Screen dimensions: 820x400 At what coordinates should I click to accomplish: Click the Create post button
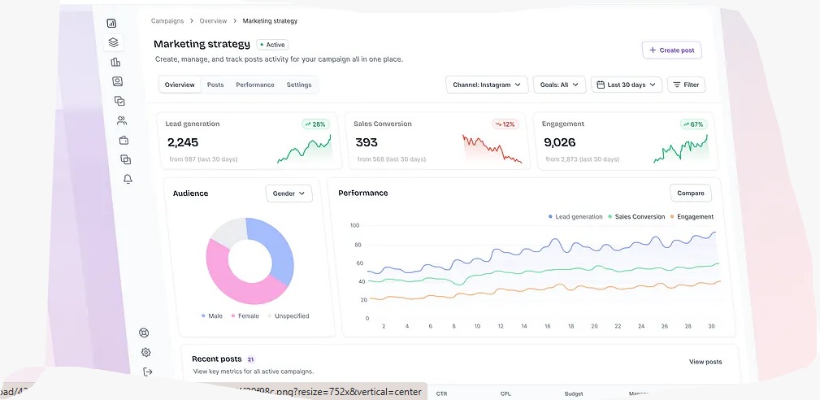[x=671, y=50]
